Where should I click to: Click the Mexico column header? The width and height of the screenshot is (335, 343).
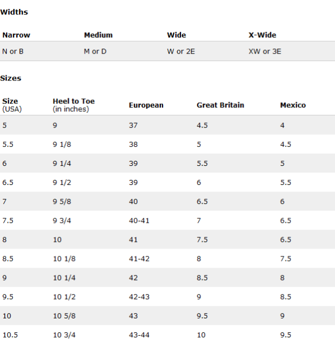click(293, 105)
